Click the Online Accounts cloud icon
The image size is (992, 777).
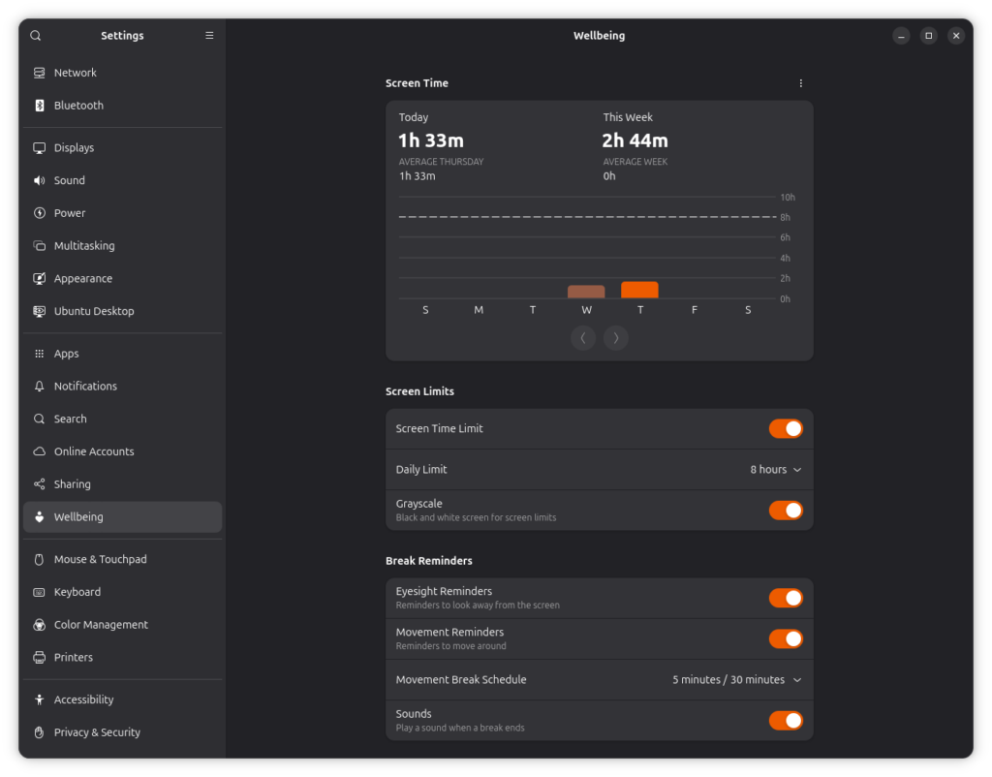point(39,451)
